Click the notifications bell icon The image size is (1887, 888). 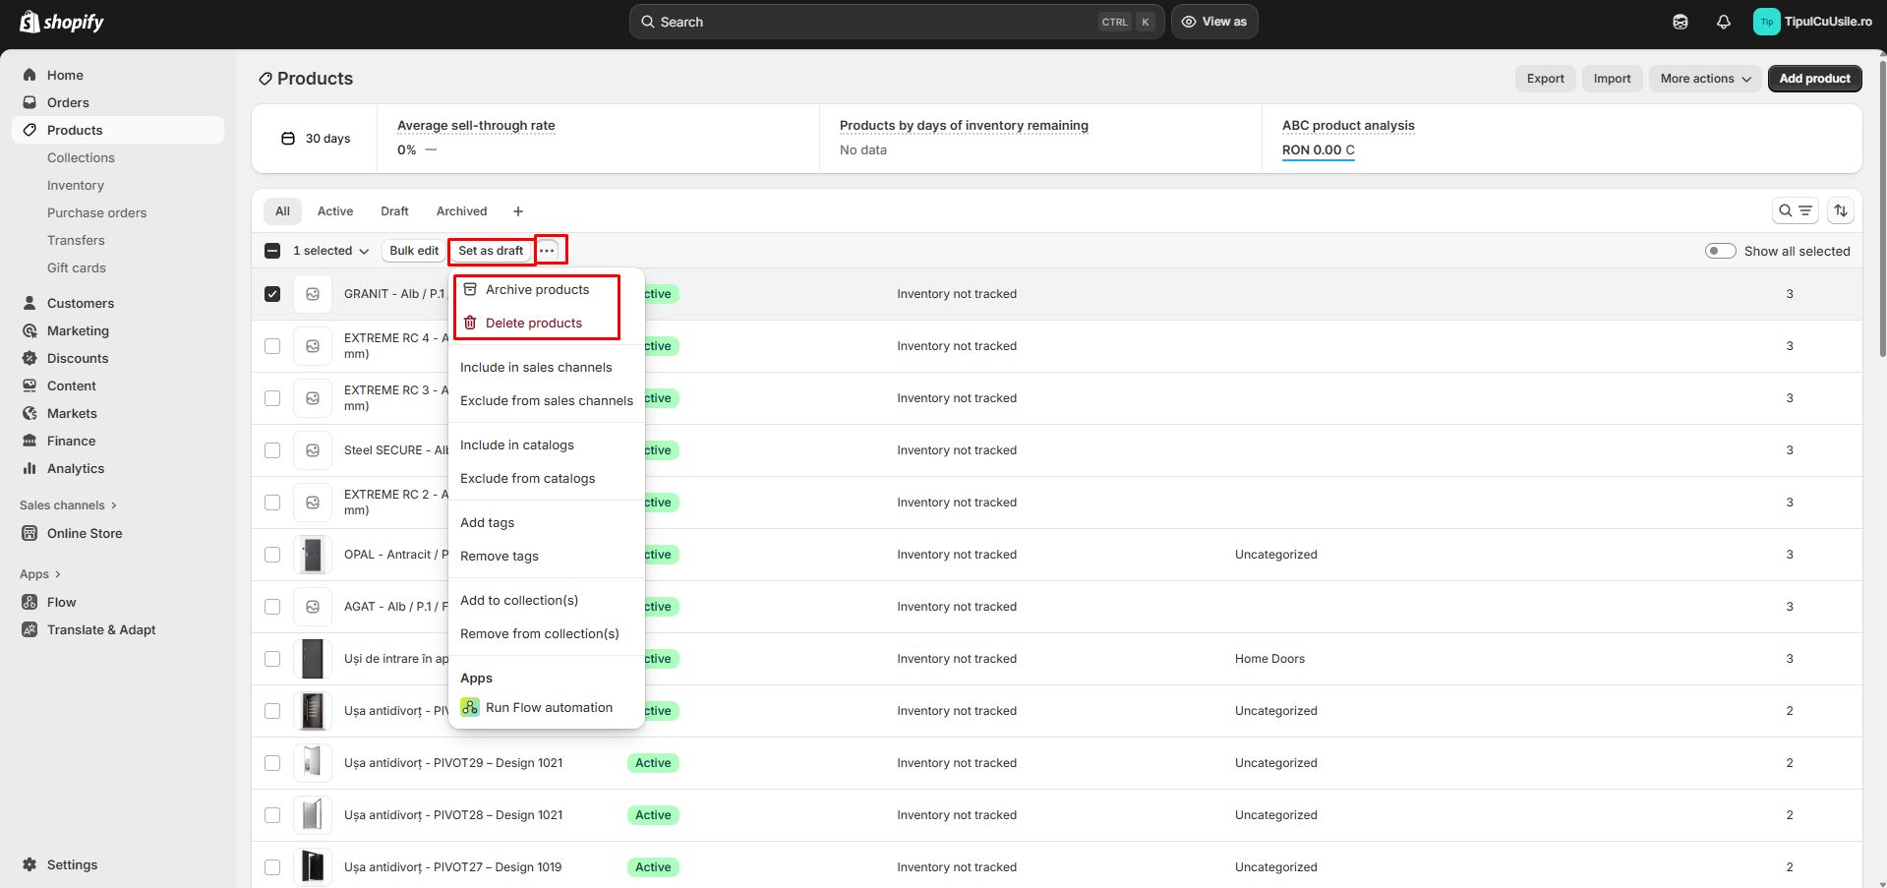coord(1723,22)
